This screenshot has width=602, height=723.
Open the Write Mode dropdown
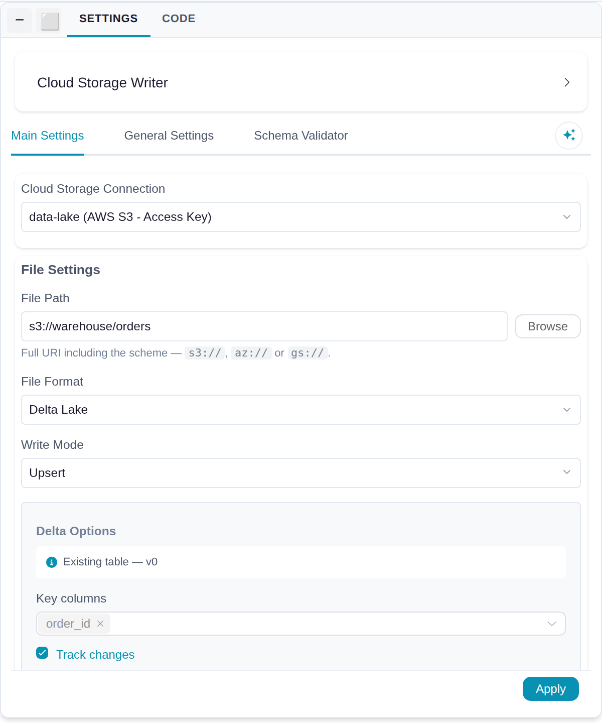301,473
